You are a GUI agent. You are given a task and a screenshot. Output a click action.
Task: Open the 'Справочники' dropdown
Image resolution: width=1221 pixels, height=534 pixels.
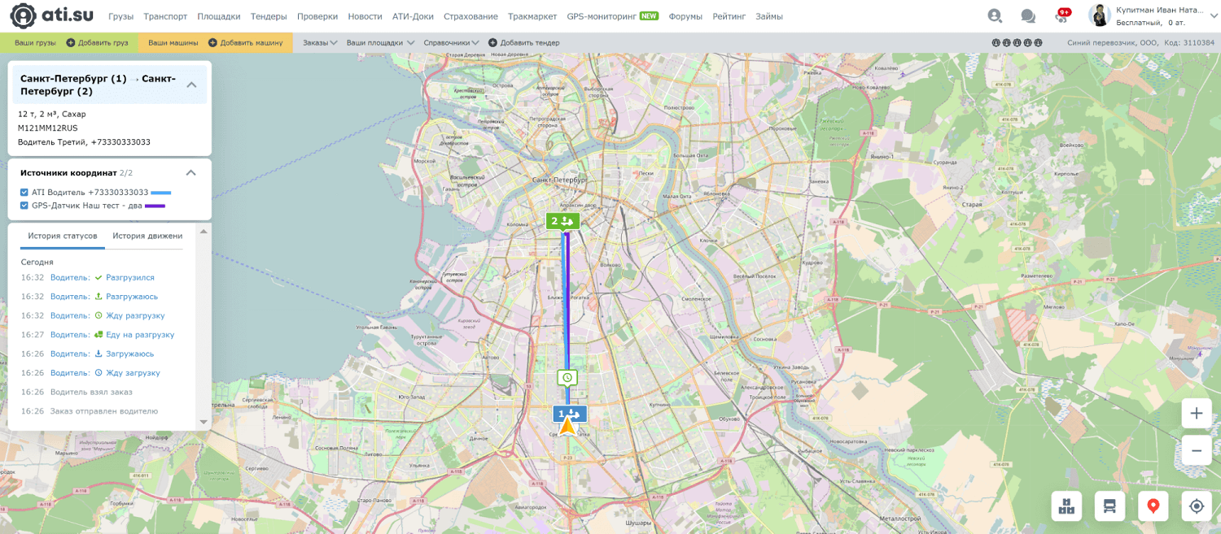coord(452,42)
